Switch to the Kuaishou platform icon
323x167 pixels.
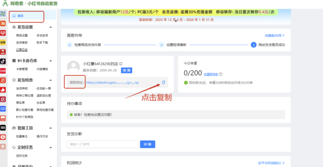coord(3,80)
